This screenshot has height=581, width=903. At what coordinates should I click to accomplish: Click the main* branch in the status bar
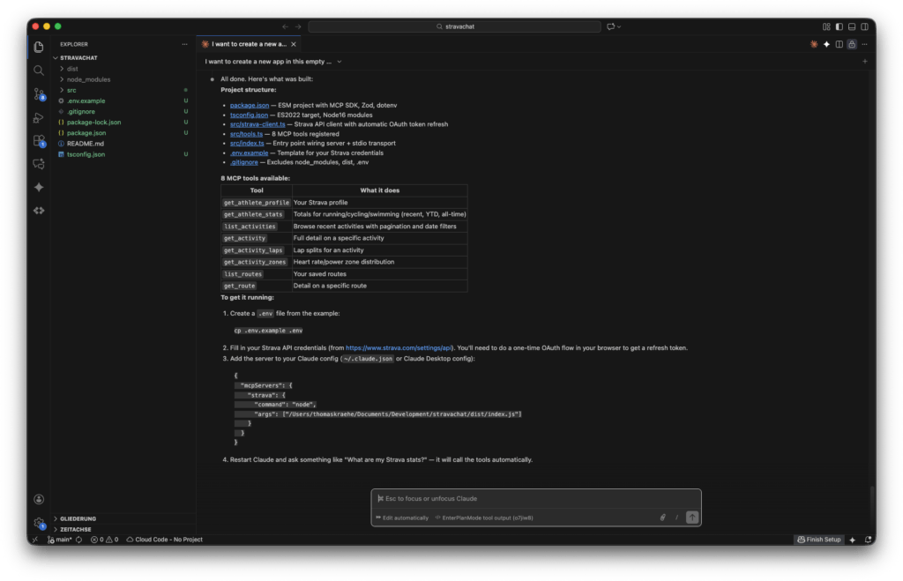click(60, 540)
